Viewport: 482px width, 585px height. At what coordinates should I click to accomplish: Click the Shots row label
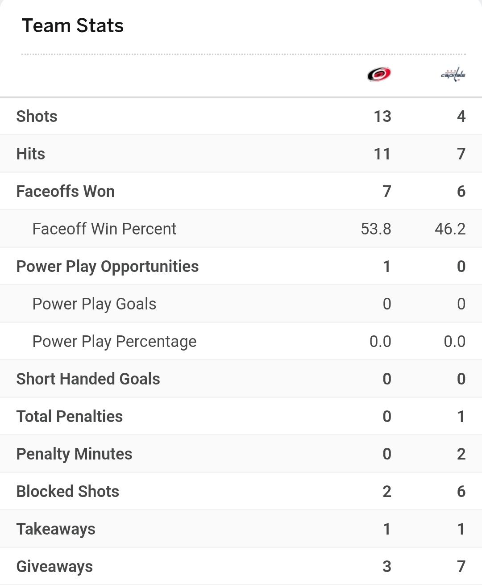pos(37,117)
